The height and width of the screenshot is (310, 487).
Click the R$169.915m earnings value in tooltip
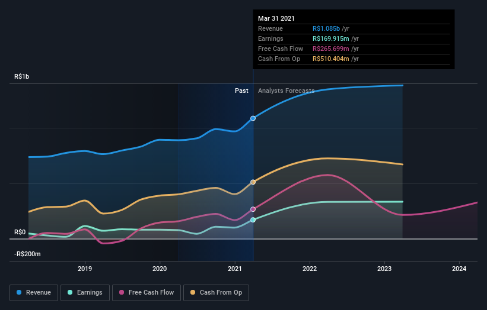pyautogui.click(x=331, y=38)
